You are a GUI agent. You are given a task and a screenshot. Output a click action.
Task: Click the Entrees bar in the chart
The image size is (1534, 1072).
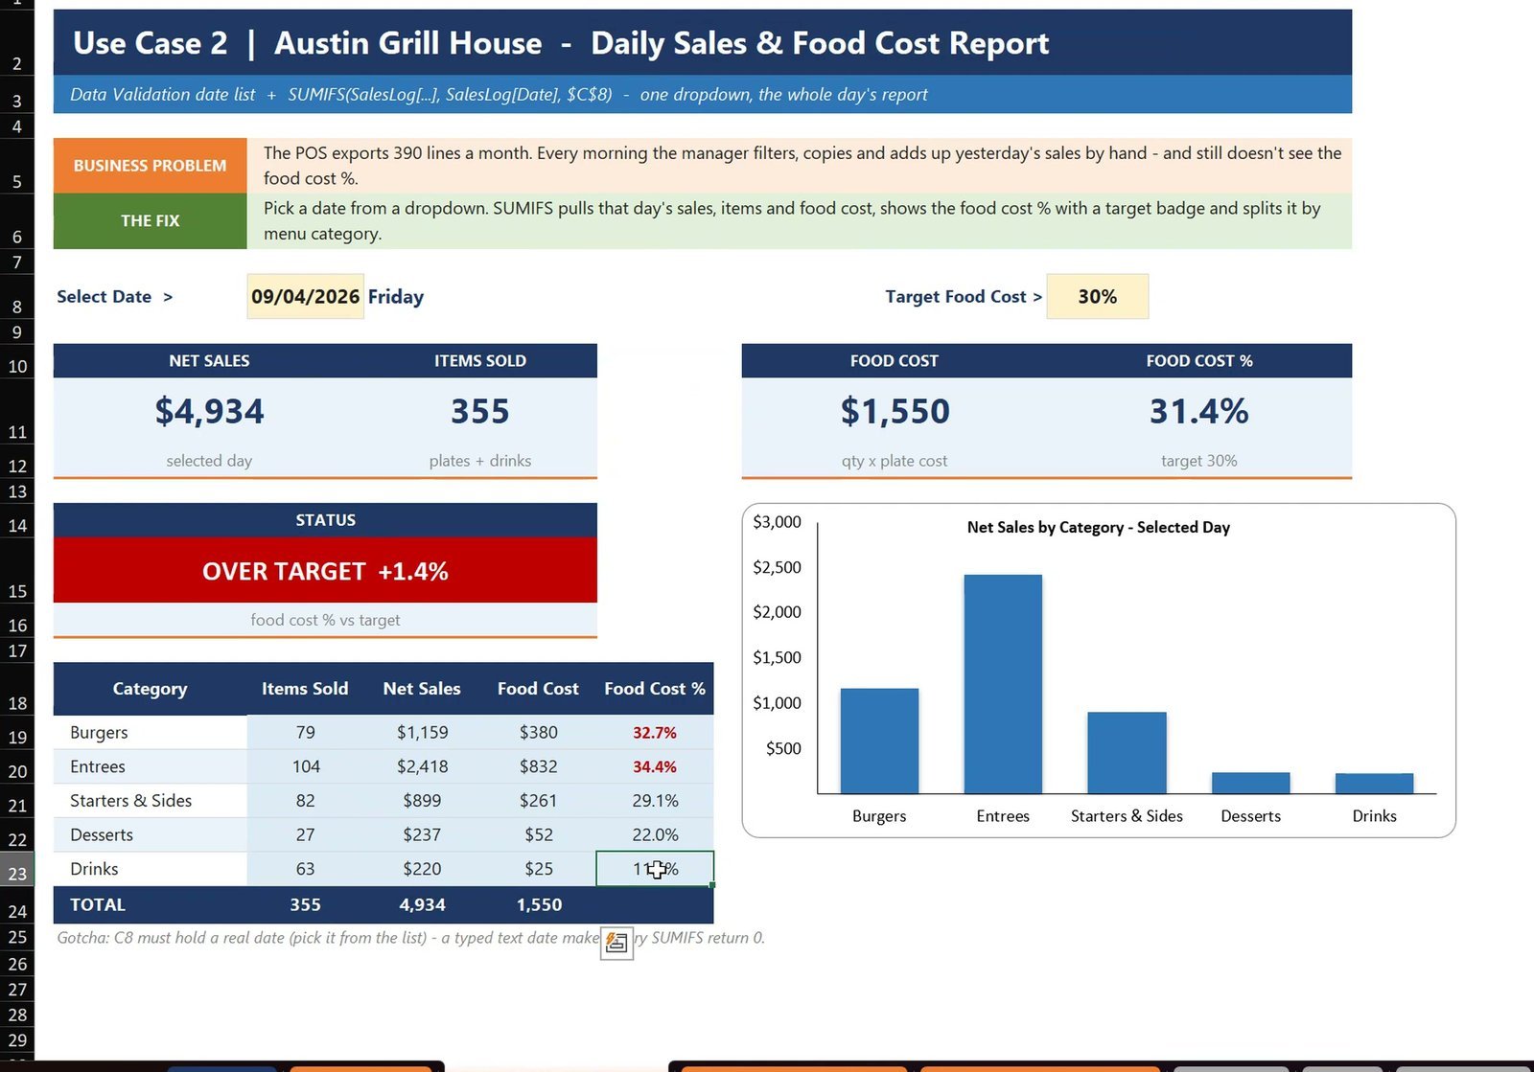tap(1003, 684)
